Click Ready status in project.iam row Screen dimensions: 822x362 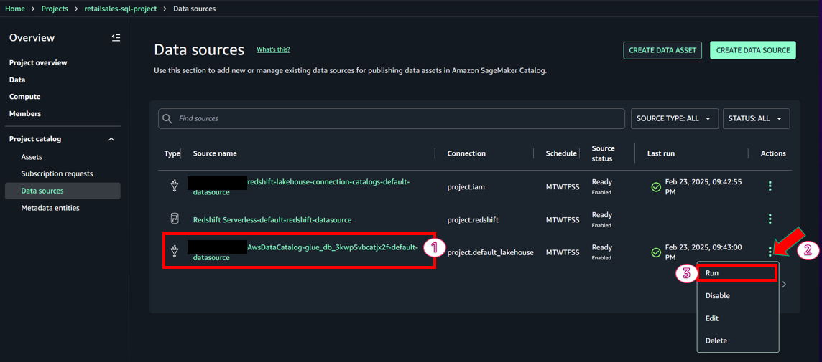click(602, 183)
